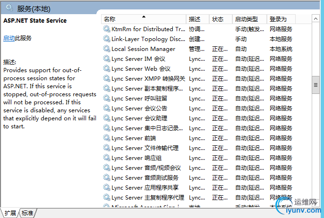Click the gear icon beside Lync Server 会议助理
Image resolution: width=324 pixels, height=218 pixels.
point(107,118)
